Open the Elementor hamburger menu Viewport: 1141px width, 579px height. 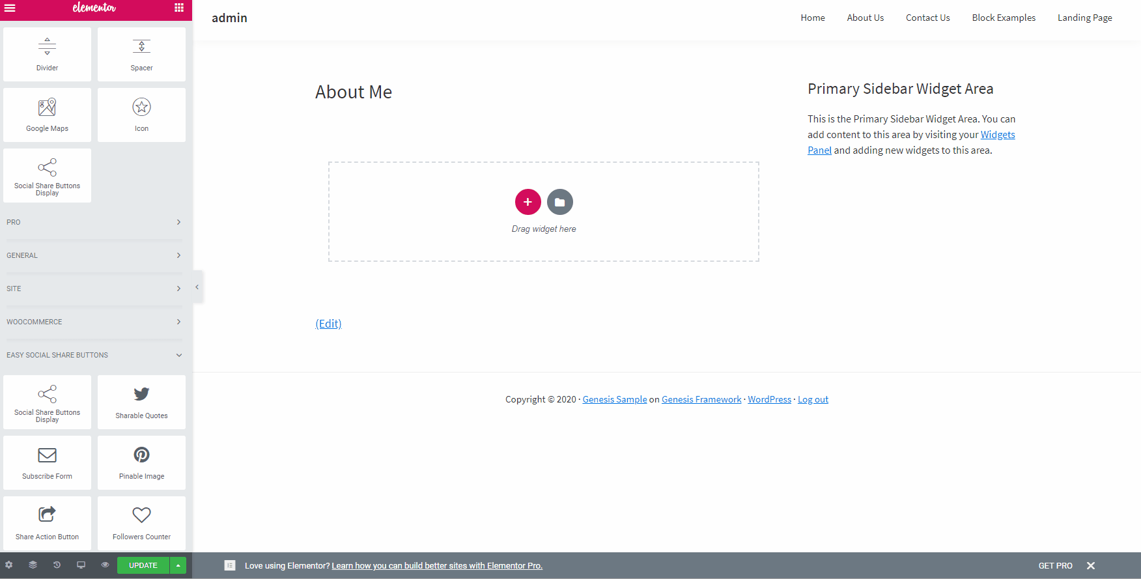10,8
